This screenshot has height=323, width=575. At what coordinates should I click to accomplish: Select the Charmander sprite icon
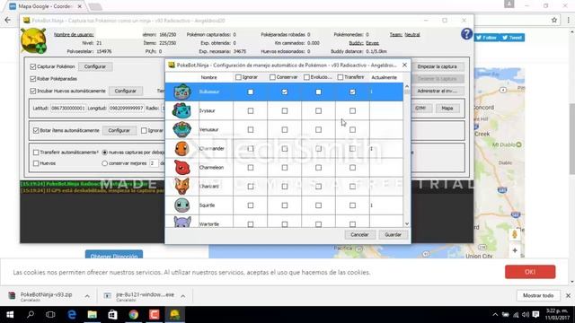click(182, 149)
